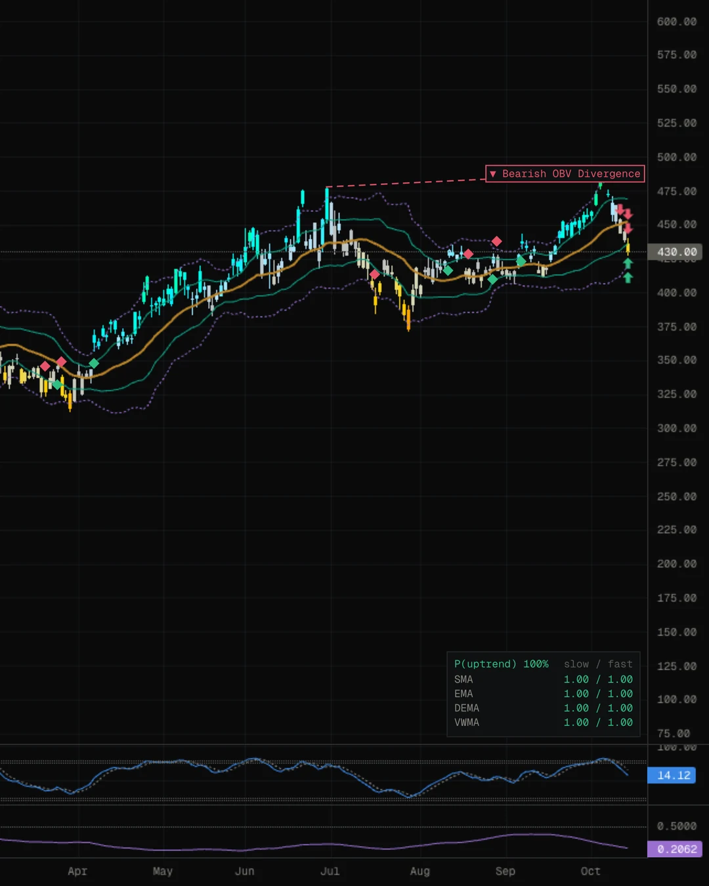Click the May label on time axis
709x886 pixels.
coord(163,871)
